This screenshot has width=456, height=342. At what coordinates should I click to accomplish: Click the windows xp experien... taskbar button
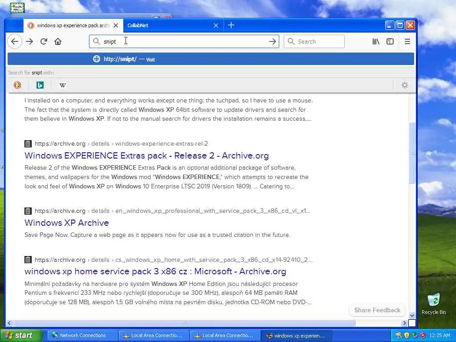[296, 336]
